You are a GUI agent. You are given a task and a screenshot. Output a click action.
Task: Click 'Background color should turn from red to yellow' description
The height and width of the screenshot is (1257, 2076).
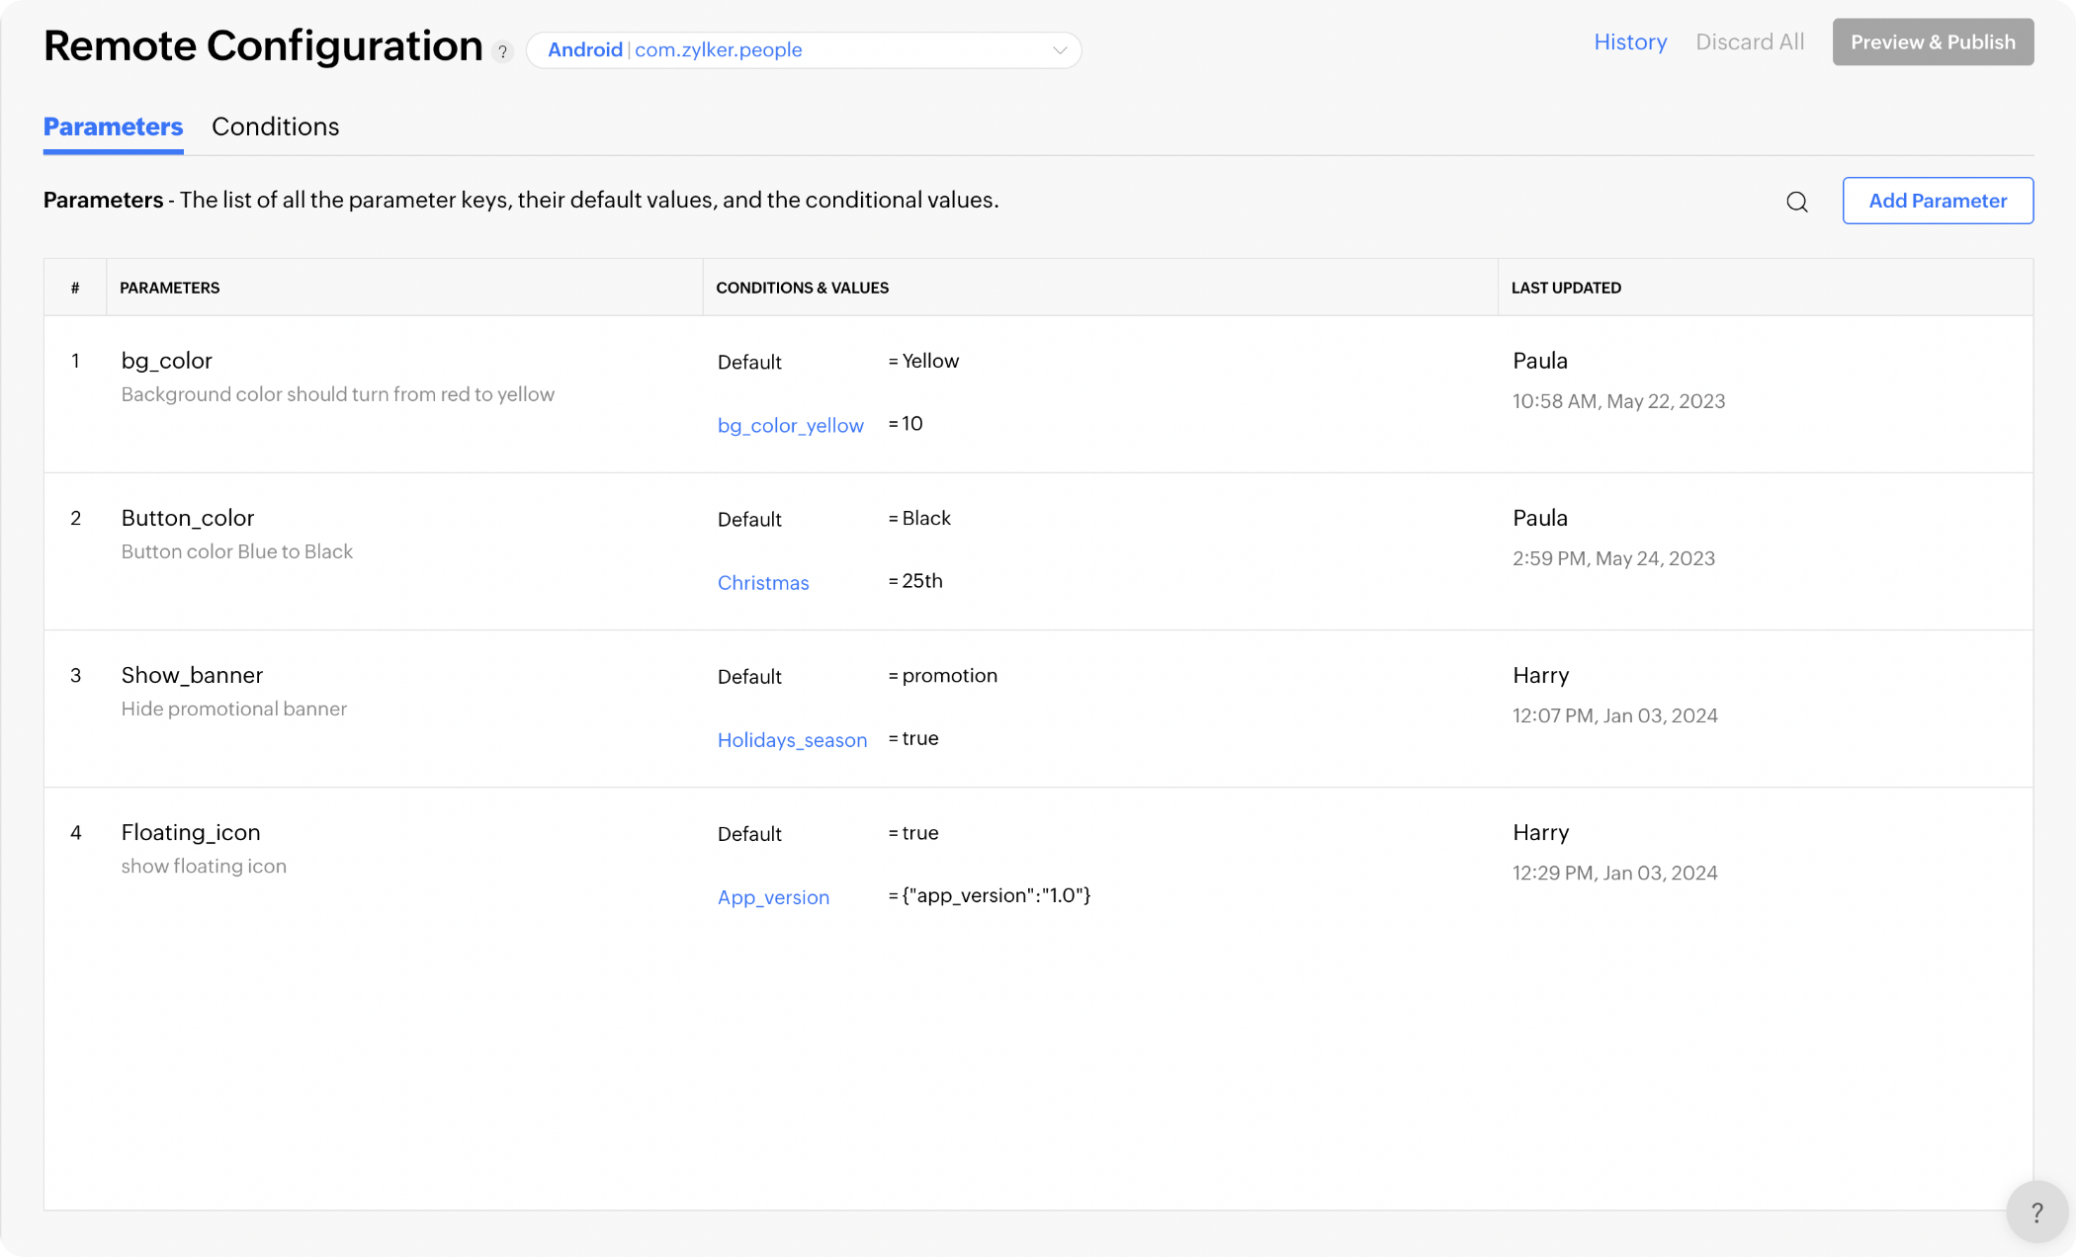point(337,393)
